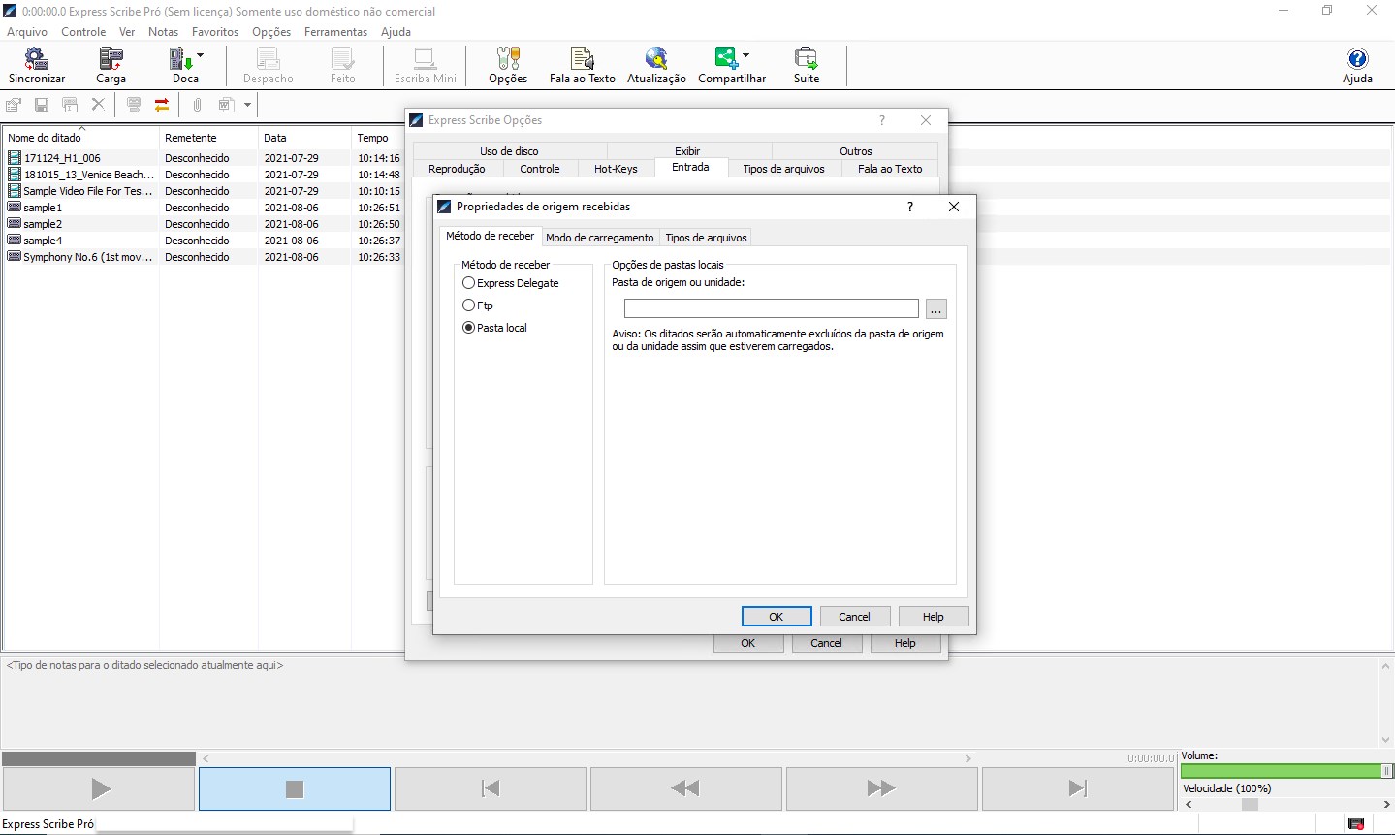Click the dispatch icon before swap arrows

tap(134, 105)
